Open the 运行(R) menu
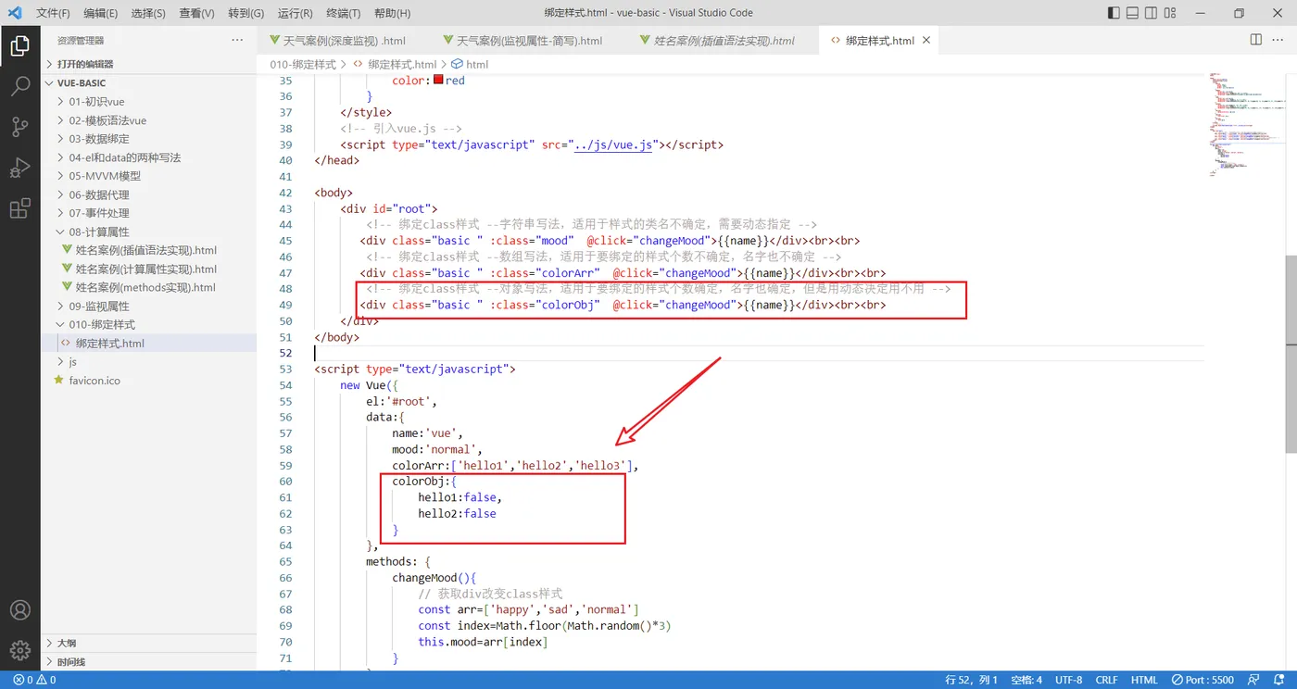 [295, 13]
